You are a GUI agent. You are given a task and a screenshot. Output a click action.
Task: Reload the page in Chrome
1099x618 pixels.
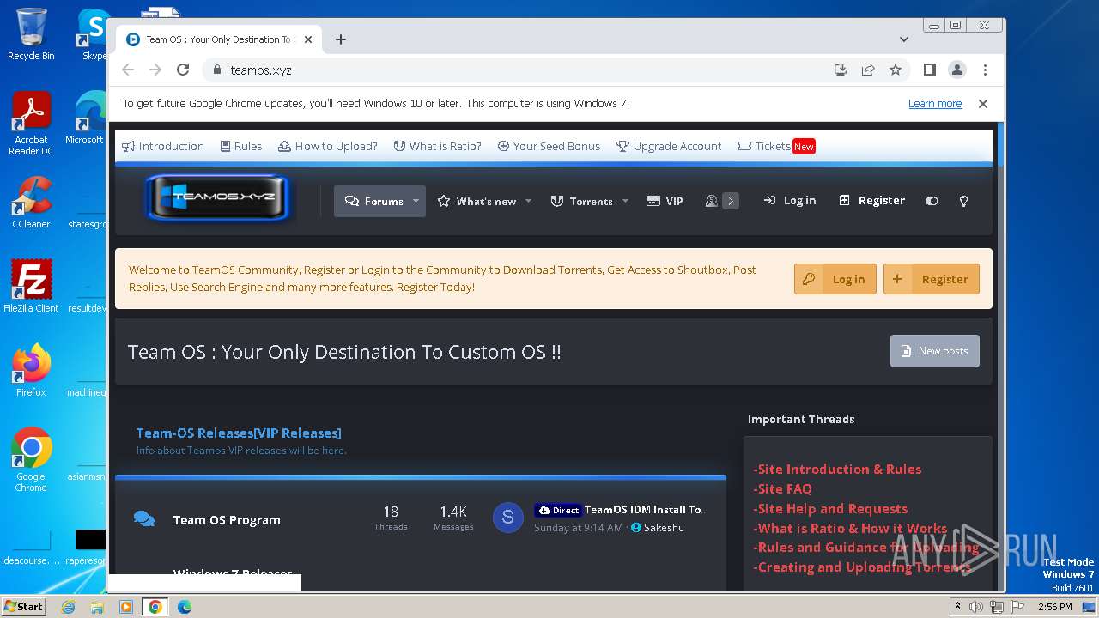[183, 70]
